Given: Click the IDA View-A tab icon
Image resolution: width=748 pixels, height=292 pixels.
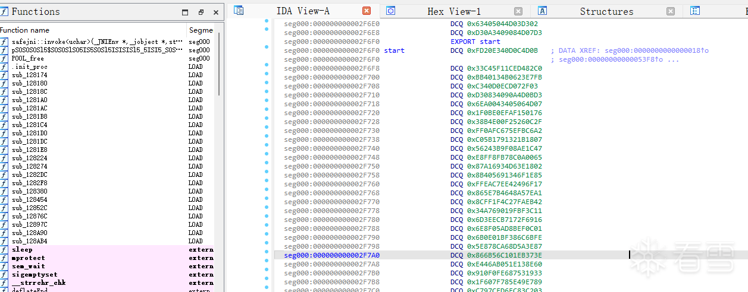Looking at the screenshot, I should (x=239, y=11).
